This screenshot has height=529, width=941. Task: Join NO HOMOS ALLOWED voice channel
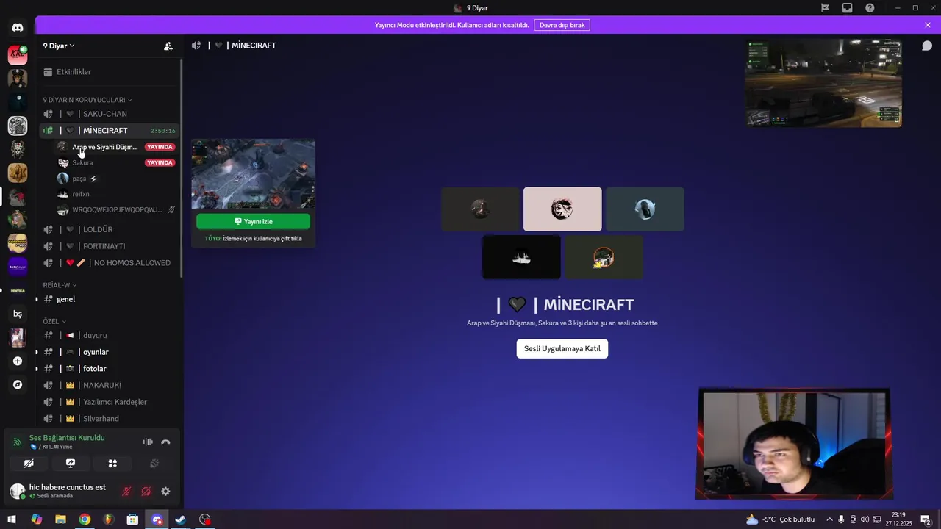(x=110, y=263)
